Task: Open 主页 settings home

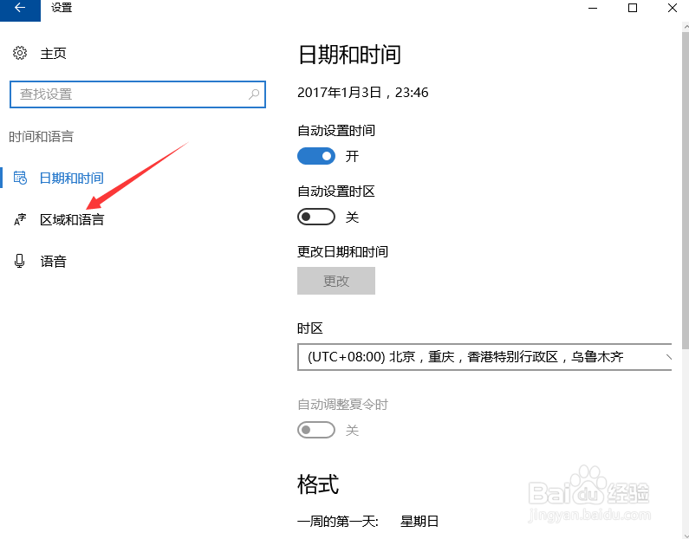Action: (x=53, y=54)
